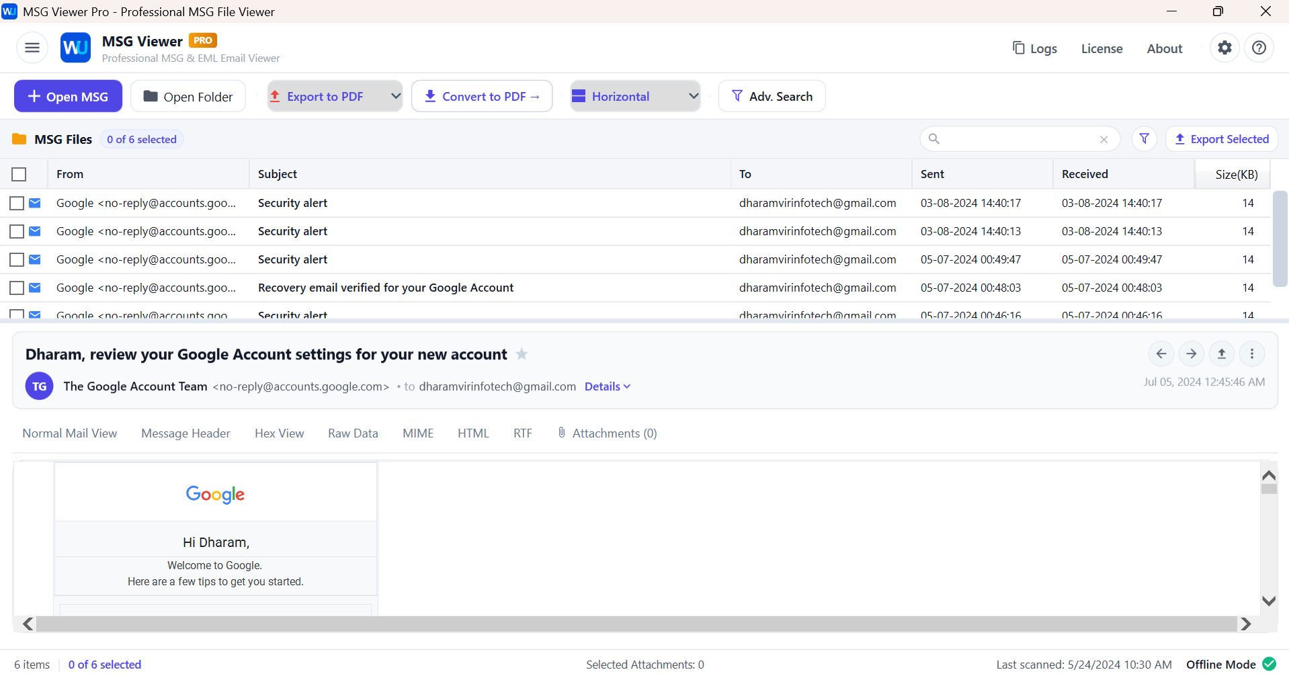Expand the Details link for recipients

coord(608,386)
